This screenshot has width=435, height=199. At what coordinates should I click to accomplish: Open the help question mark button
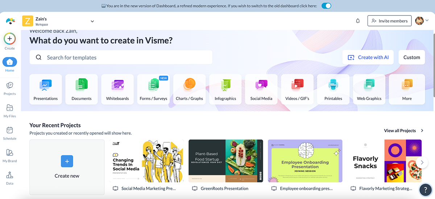425,190
